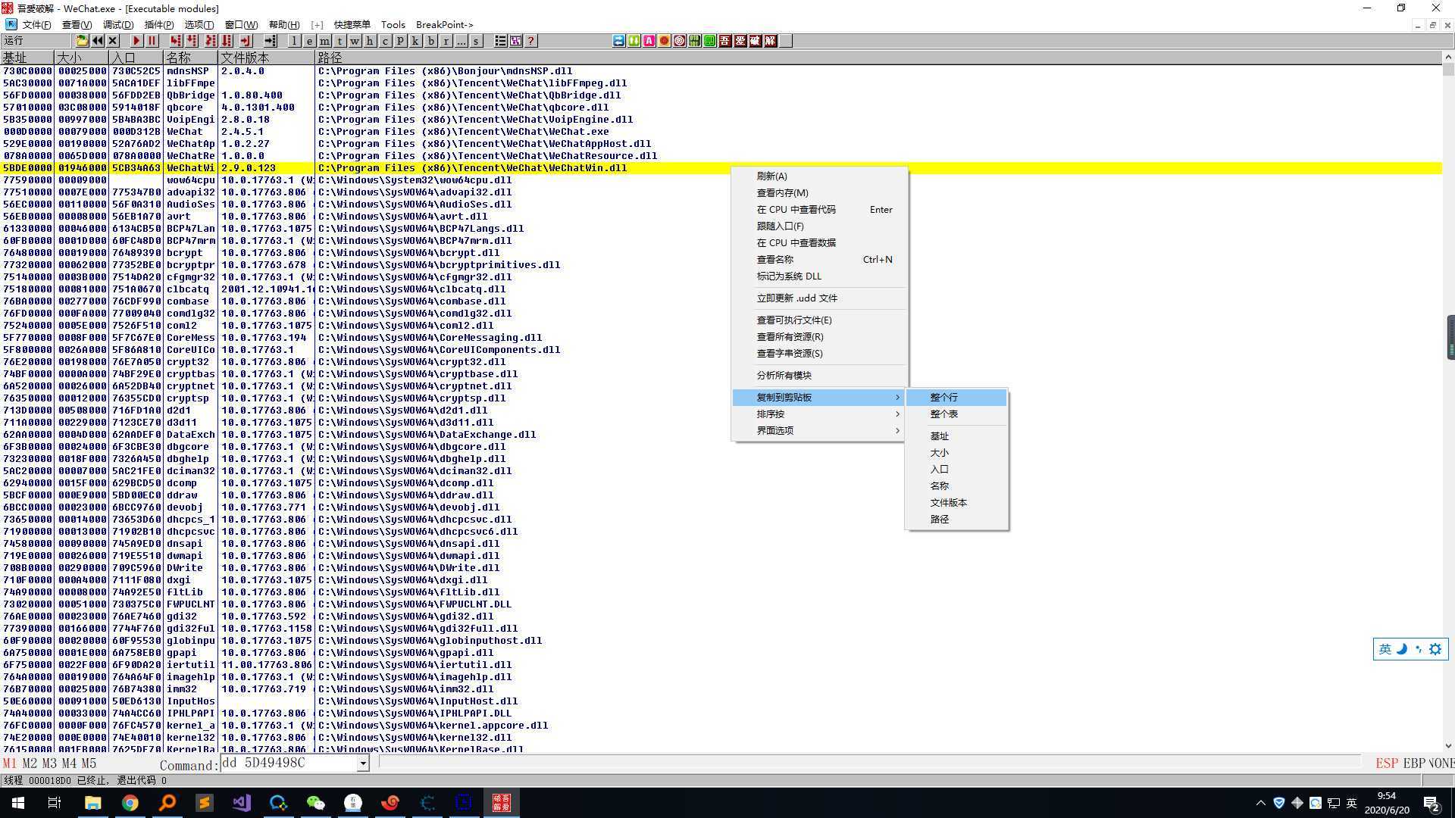Open the 调试(D) menu

117,25
